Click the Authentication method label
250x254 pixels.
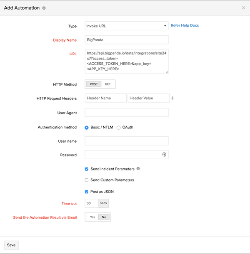click(x=57, y=127)
